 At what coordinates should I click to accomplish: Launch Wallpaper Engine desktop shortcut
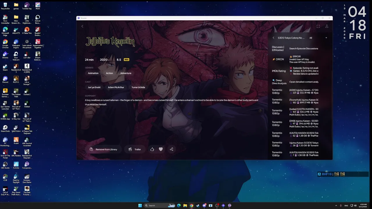click(16, 44)
